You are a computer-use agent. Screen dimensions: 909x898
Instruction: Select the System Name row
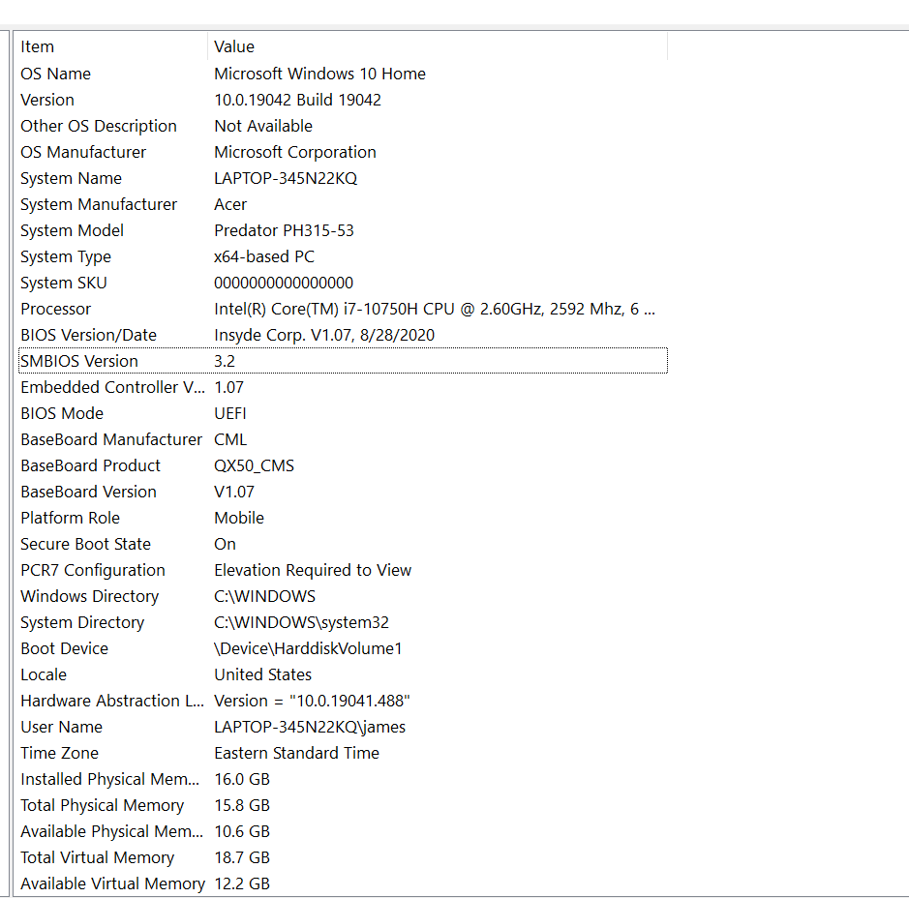pyautogui.click(x=344, y=178)
